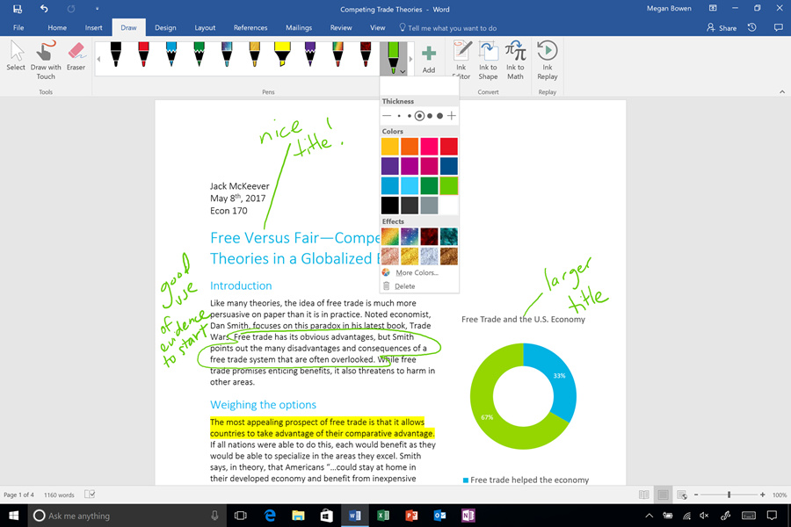
Task: Convert Ink to Math
Action: coord(515,61)
